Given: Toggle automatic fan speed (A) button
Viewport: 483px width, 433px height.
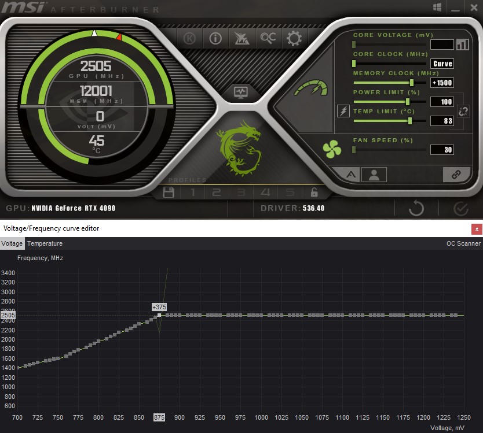Looking at the screenshot, I should click(x=350, y=175).
